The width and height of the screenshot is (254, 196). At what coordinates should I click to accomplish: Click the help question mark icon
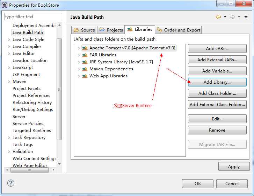pos(11,183)
